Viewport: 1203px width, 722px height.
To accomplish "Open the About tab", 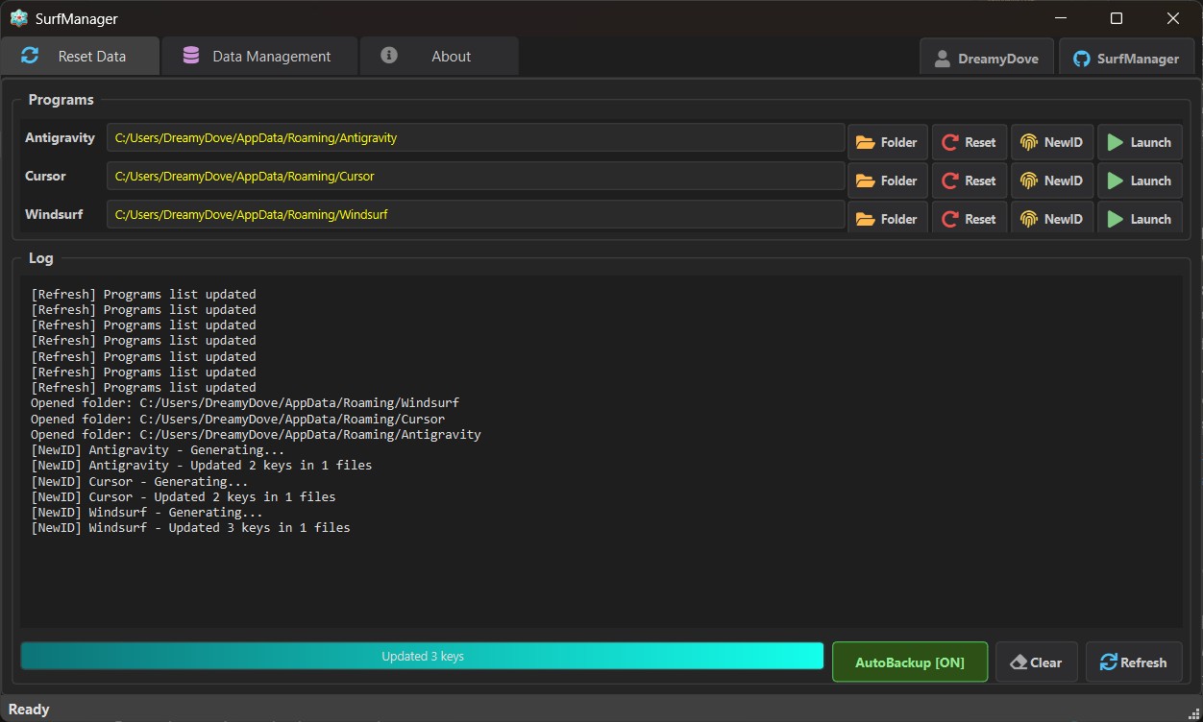I will (x=439, y=56).
